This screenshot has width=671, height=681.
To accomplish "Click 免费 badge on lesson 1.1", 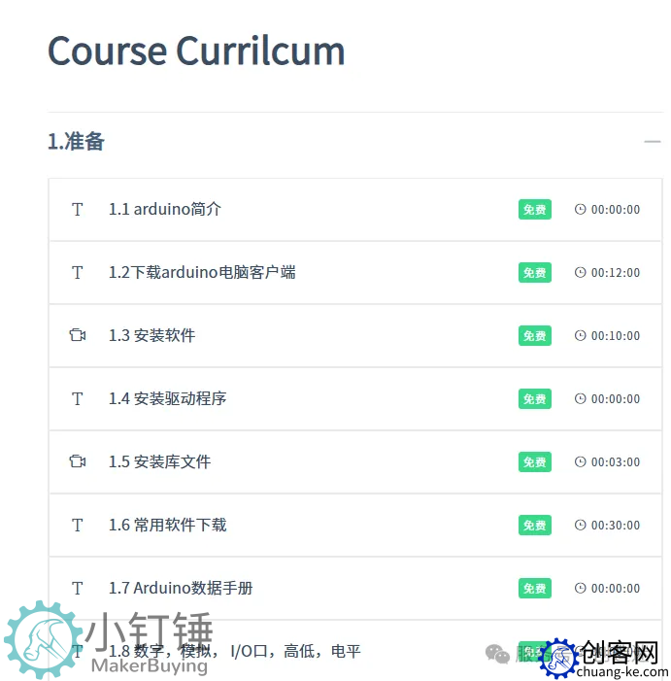I will pyautogui.click(x=535, y=209).
